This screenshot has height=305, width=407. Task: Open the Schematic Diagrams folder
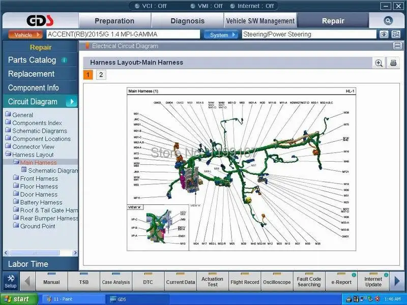tap(36, 131)
